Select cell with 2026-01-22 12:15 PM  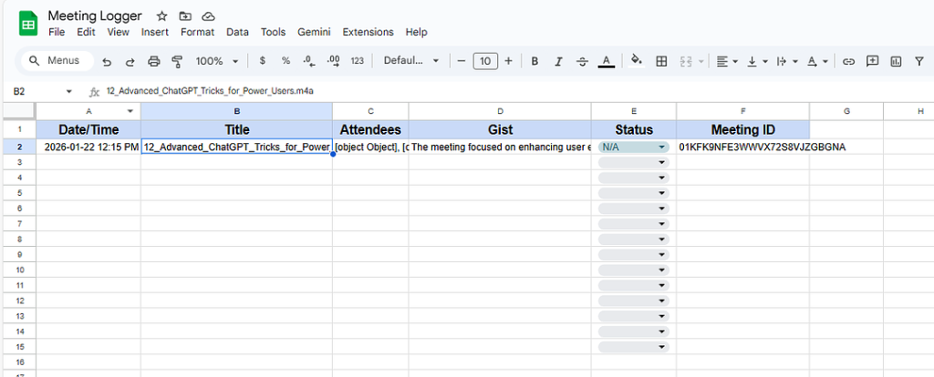(x=88, y=148)
